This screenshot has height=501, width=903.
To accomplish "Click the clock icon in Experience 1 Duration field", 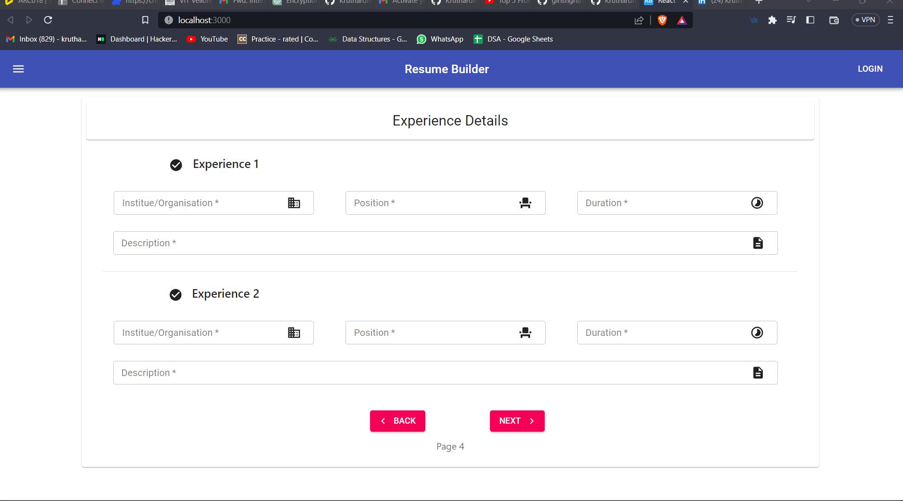I will (757, 203).
